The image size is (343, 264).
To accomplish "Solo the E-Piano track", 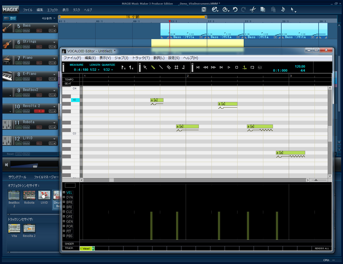I will pos(19,79).
